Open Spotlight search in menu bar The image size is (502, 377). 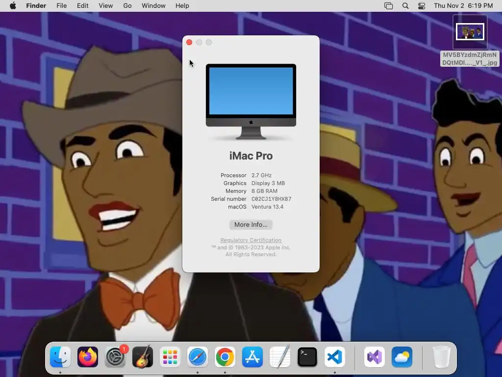click(405, 6)
